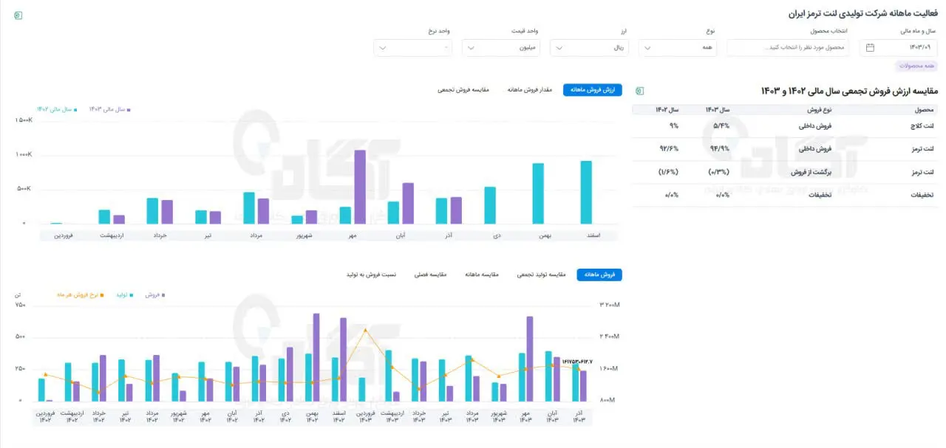
Task: Click the همه محصولات tag
Action: (917, 66)
